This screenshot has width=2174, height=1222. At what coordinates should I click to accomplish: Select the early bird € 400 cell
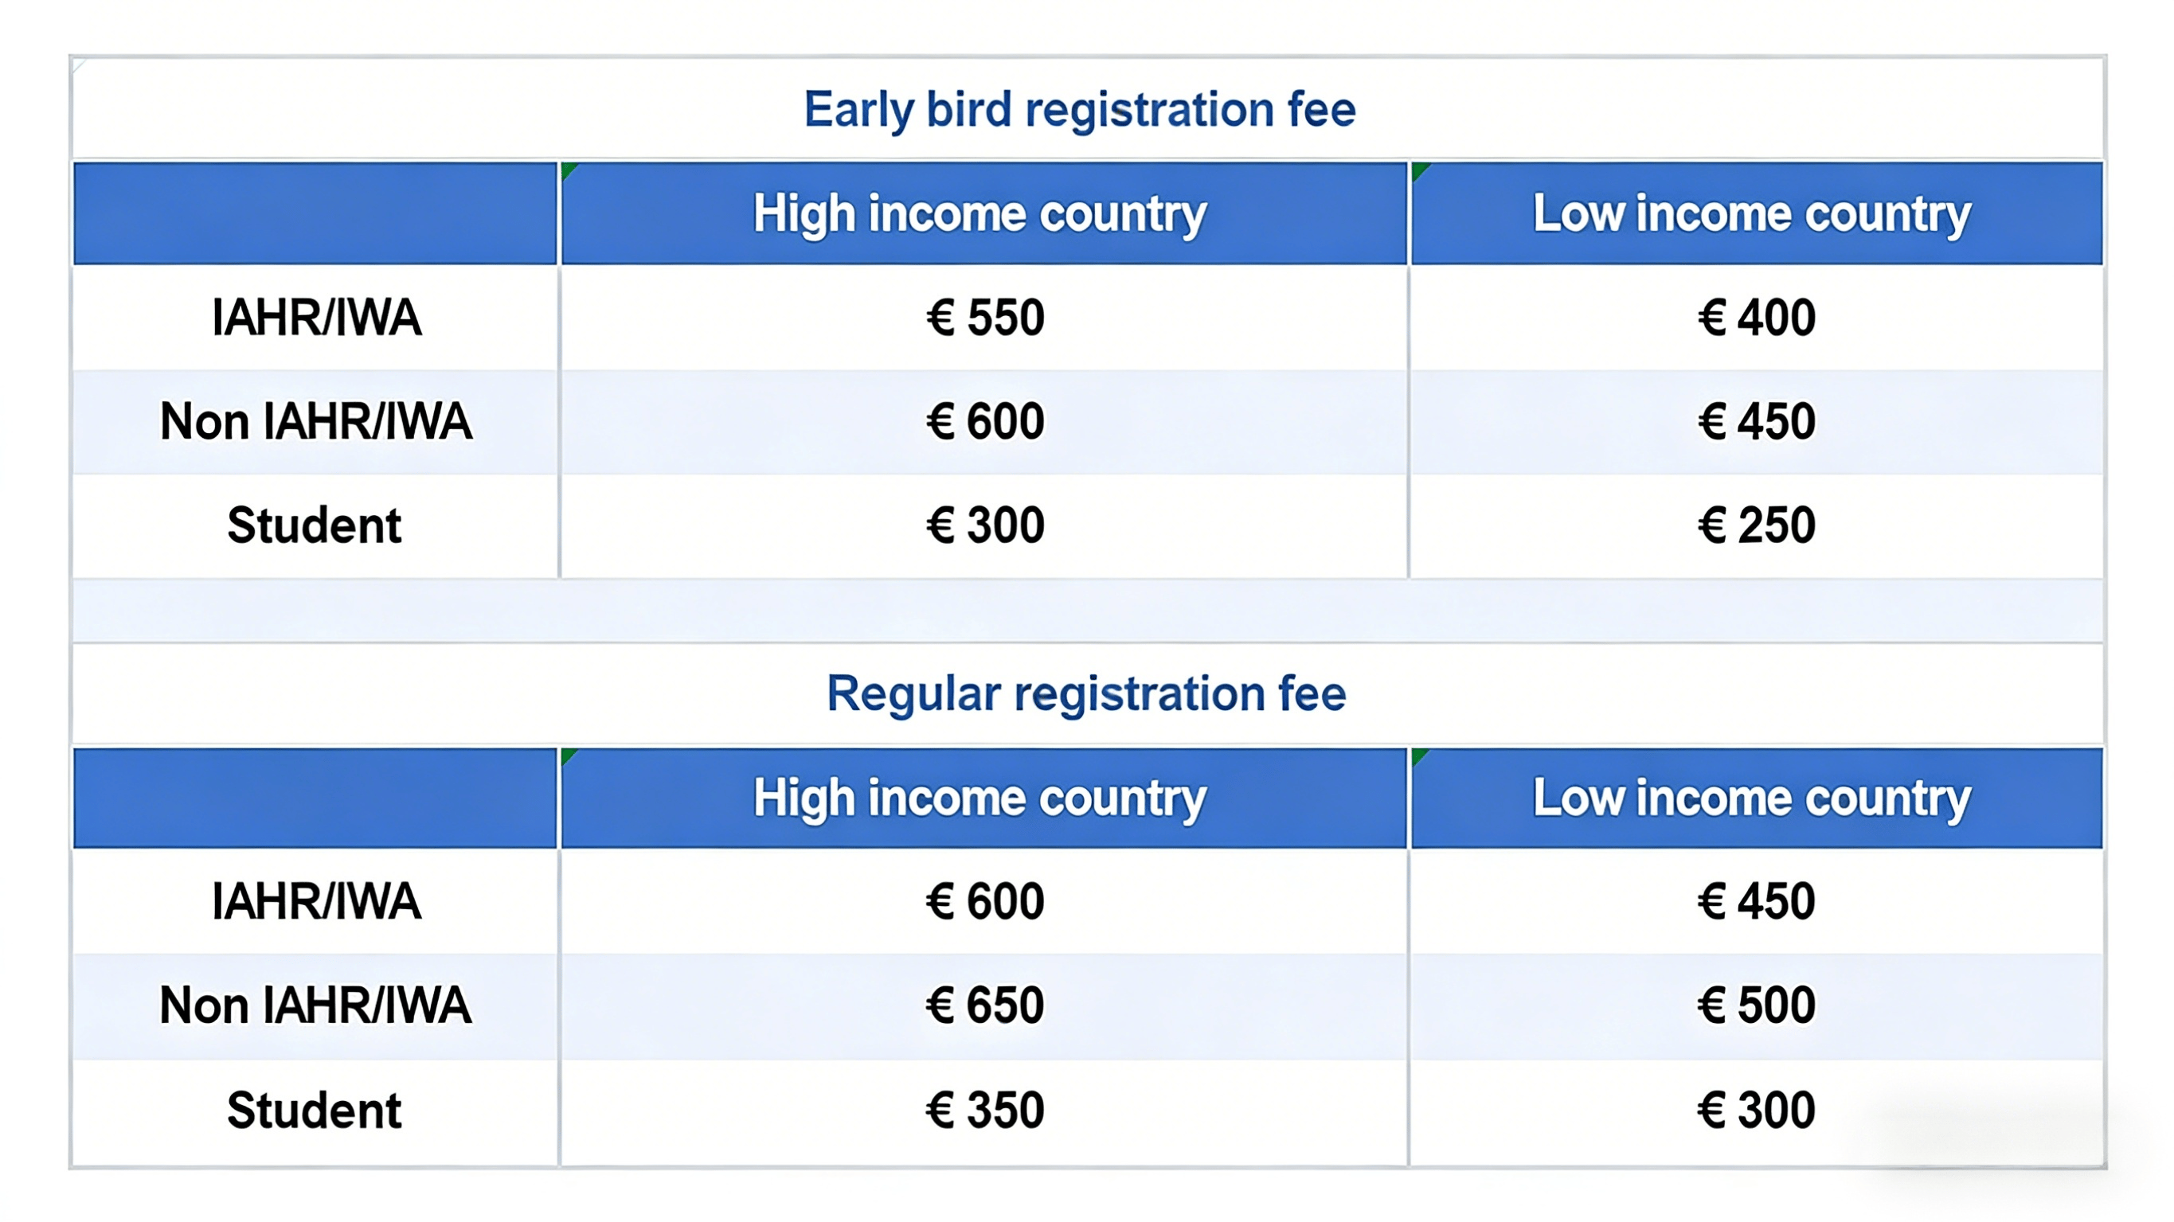pyautogui.click(x=1756, y=318)
